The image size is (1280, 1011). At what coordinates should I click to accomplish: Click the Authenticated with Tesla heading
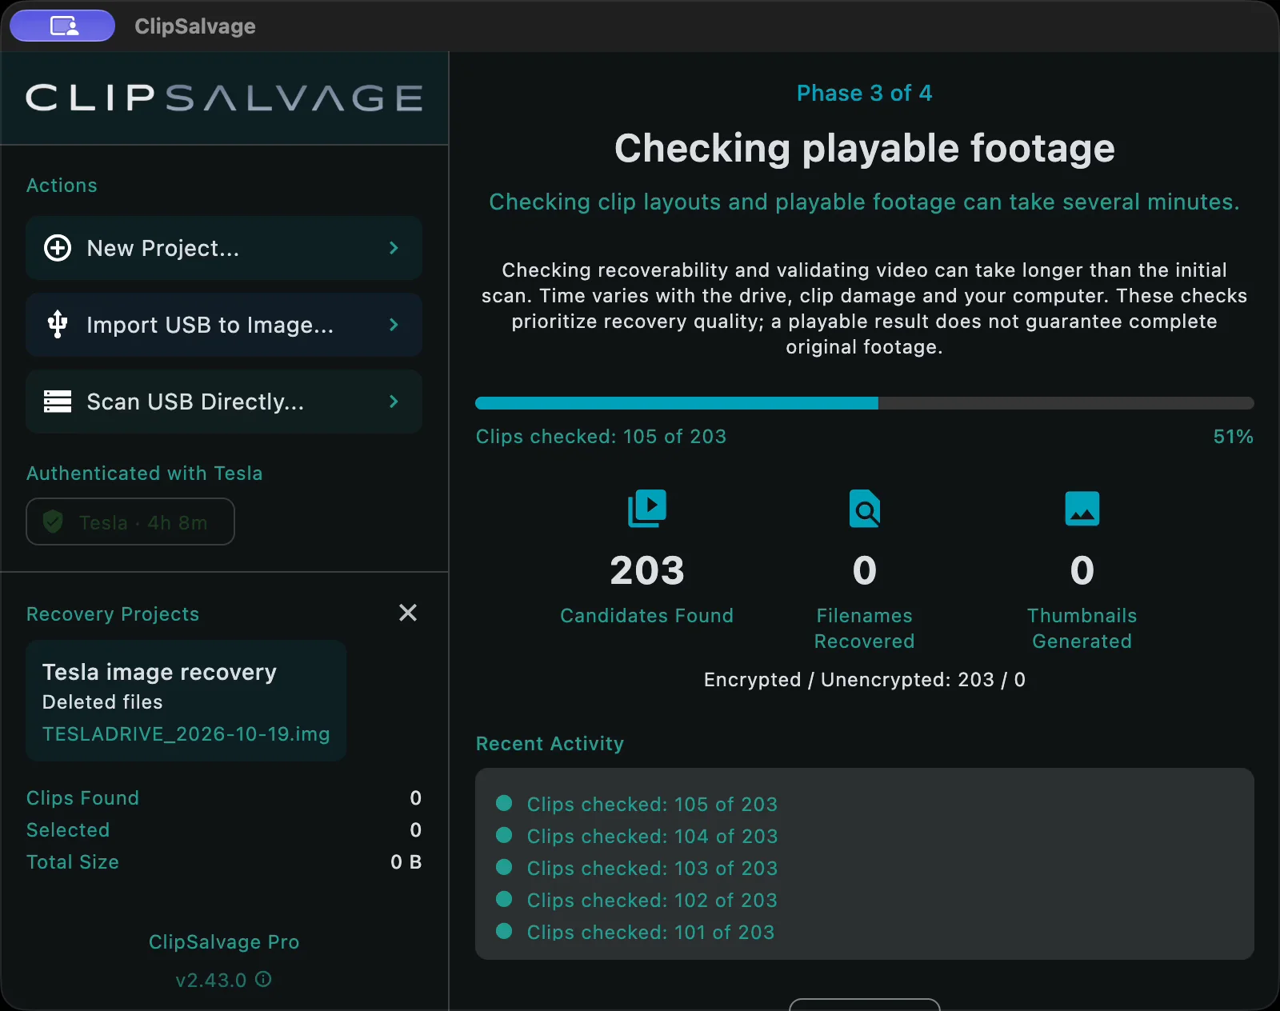pos(145,474)
